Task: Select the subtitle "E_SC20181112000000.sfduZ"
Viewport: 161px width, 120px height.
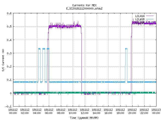Action: [84, 8]
